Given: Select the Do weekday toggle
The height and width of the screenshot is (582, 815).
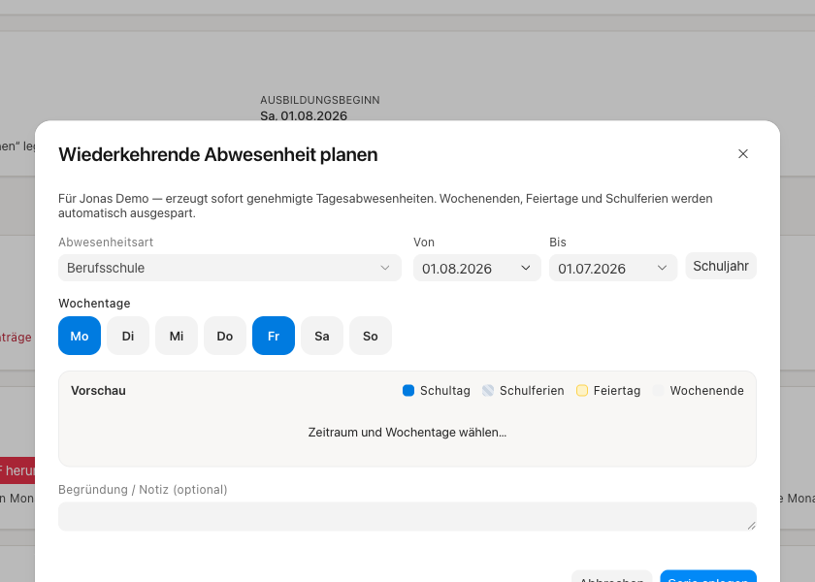Looking at the screenshot, I should pos(225,336).
